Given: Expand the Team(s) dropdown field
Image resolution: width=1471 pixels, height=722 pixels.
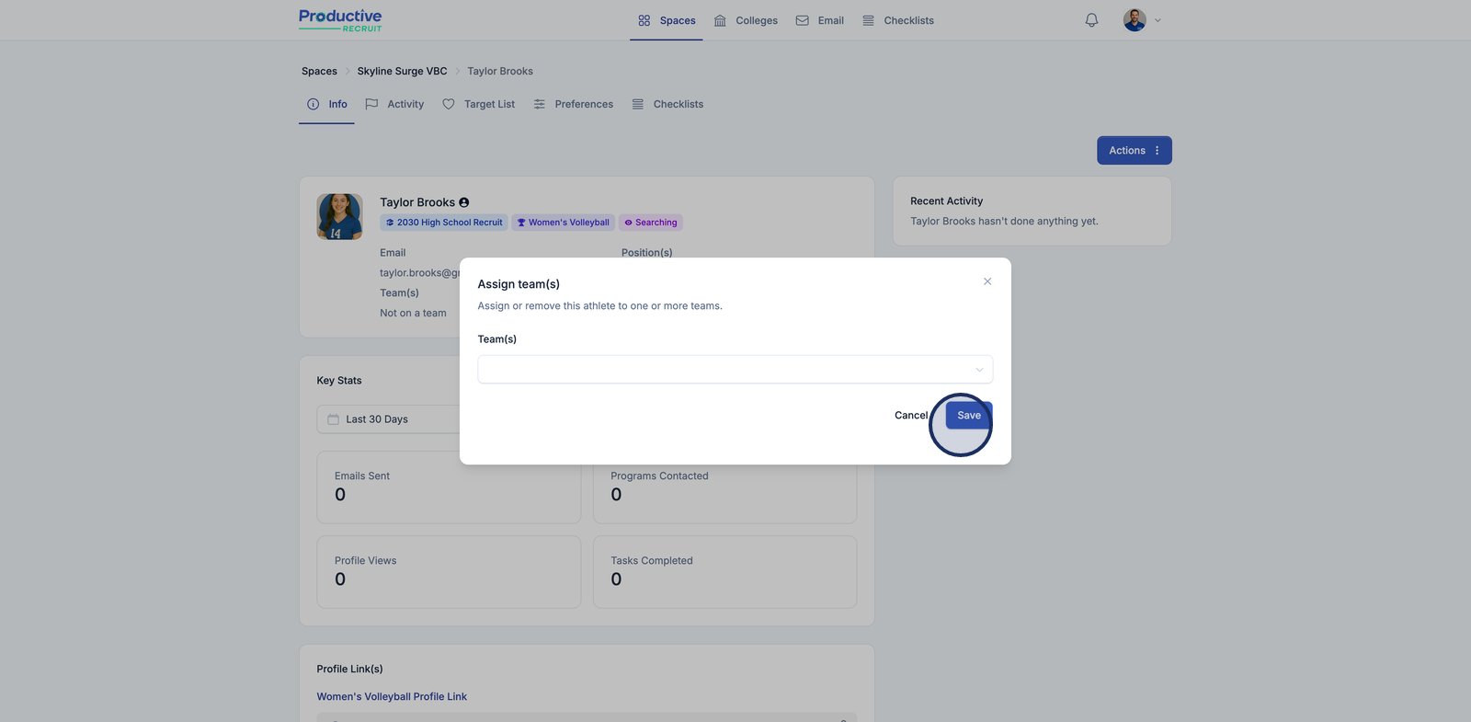Looking at the screenshot, I should [x=735, y=370].
